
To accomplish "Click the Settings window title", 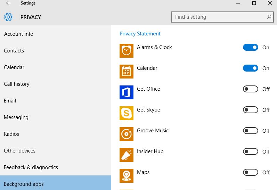I will (28, 3).
